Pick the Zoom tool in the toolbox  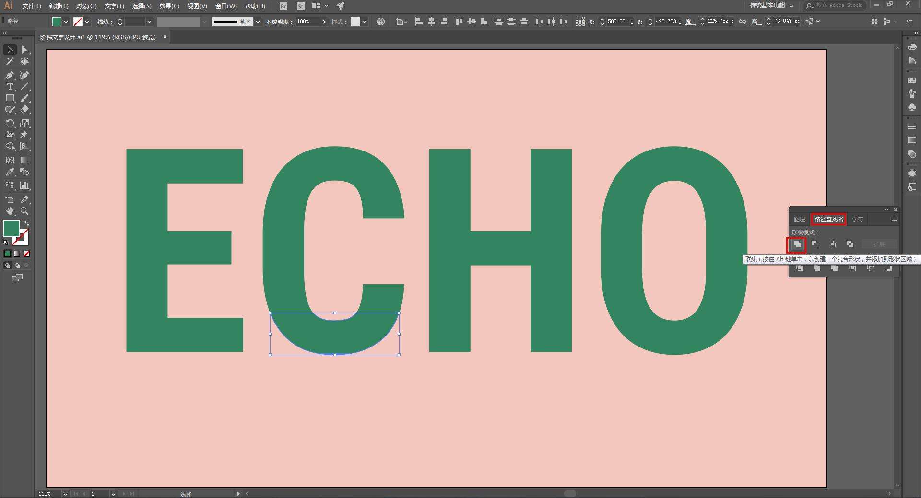[x=24, y=211]
